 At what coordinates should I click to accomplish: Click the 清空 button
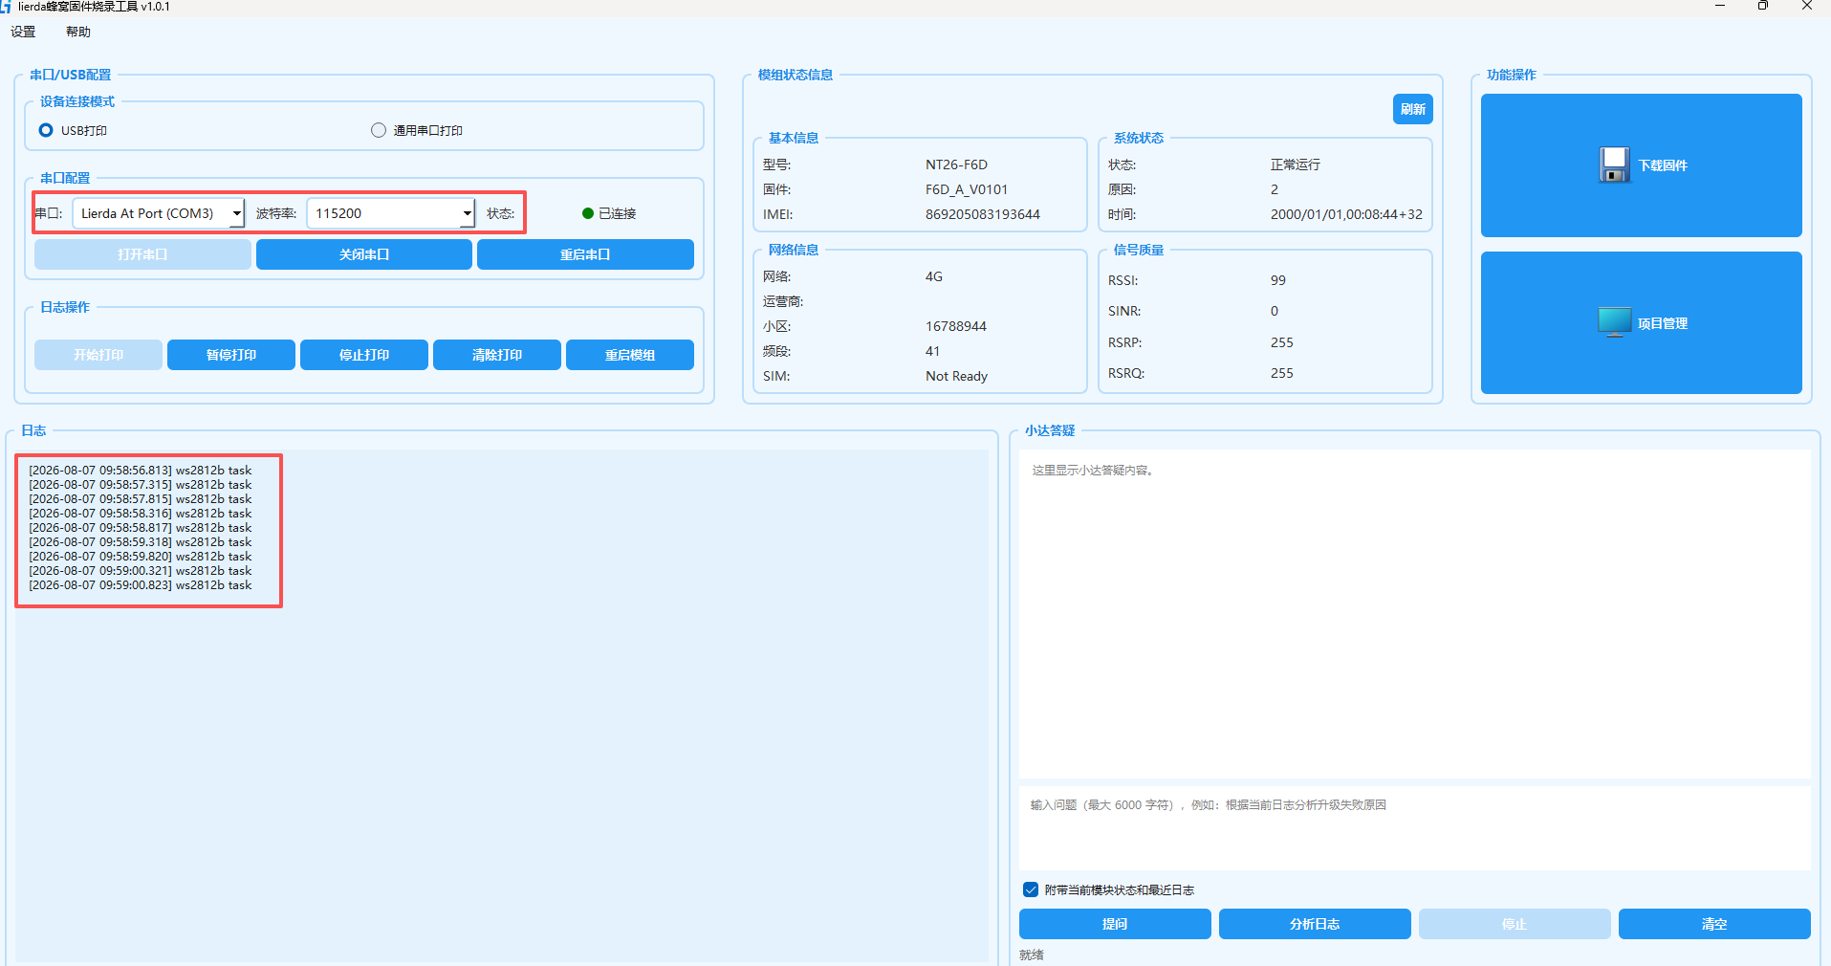1714,924
